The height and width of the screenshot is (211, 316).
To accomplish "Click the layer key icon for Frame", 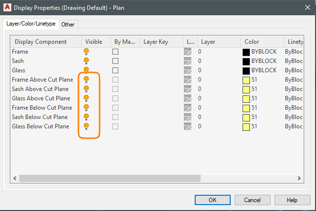I will 187,52.
